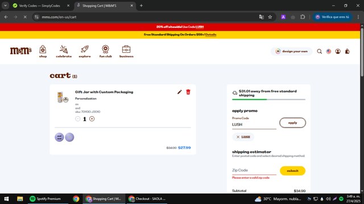364x204 pixels.
Task: Open the Windows Start menu
Action: click(6, 199)
